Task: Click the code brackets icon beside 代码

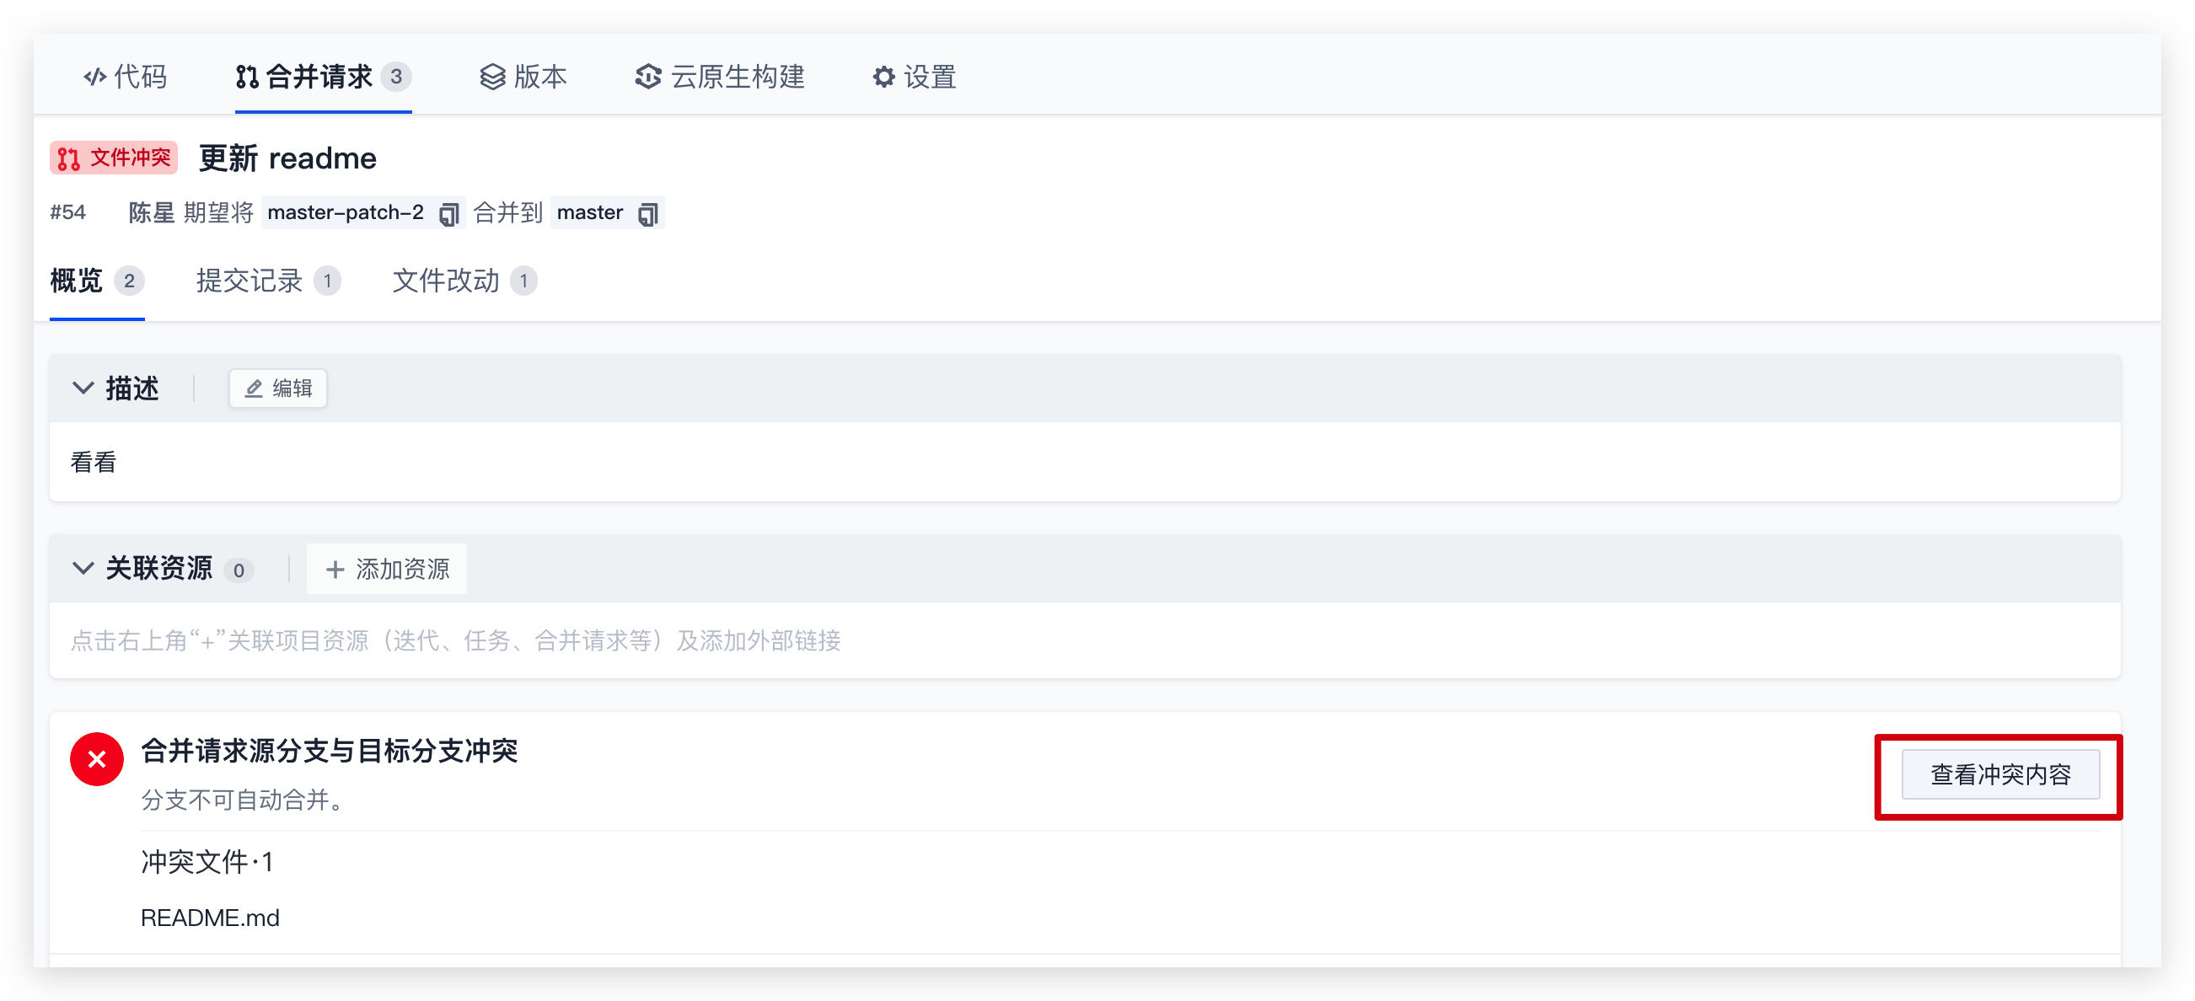Action: pyautogui.click(x=94, y=77)
